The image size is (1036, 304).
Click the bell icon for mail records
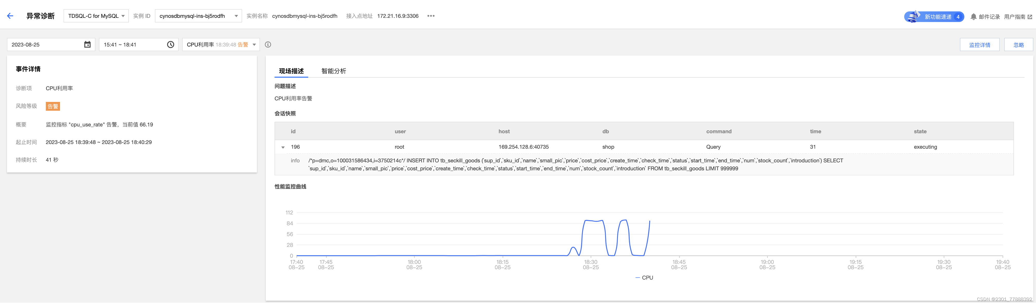click(973, 17)
